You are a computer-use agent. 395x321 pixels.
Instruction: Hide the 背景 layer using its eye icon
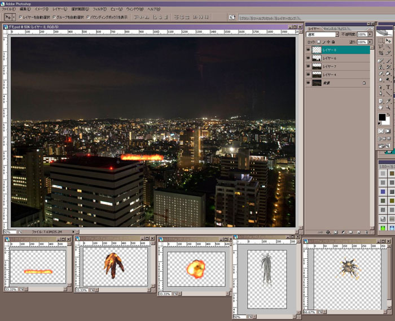(x=308, y=83)
